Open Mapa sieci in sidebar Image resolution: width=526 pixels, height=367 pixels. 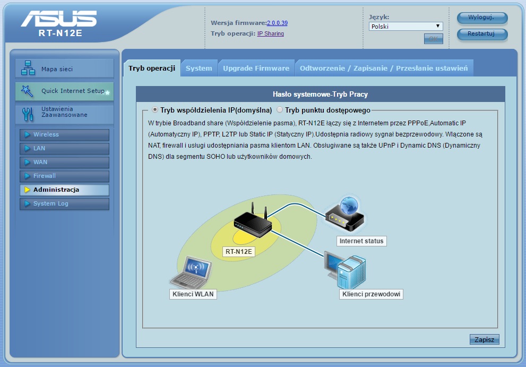[64, 69]
